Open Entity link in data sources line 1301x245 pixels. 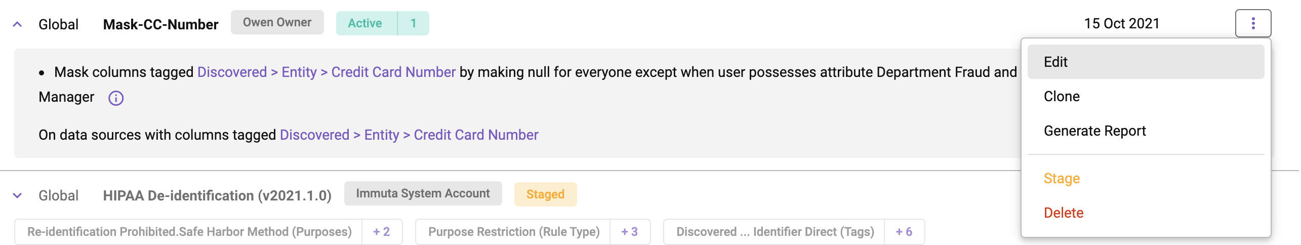coord(382,135)
